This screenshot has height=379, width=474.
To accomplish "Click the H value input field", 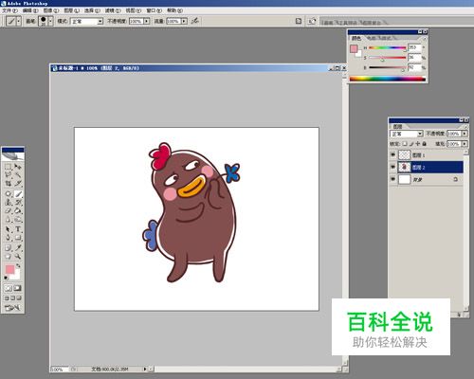I will (414, 47).
